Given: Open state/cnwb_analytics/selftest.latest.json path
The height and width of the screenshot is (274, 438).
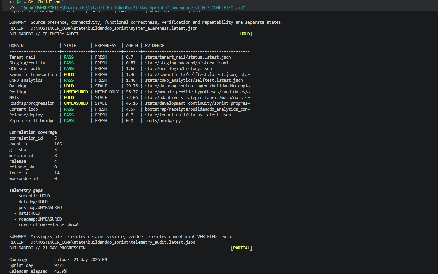Looking at the screenshot, I should [x=194, y=80].
